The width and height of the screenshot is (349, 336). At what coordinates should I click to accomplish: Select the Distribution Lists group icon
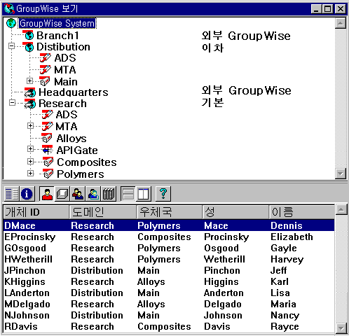[78, 194]
